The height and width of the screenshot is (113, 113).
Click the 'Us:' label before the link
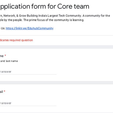pyautogui.click(x=3, y=28)
